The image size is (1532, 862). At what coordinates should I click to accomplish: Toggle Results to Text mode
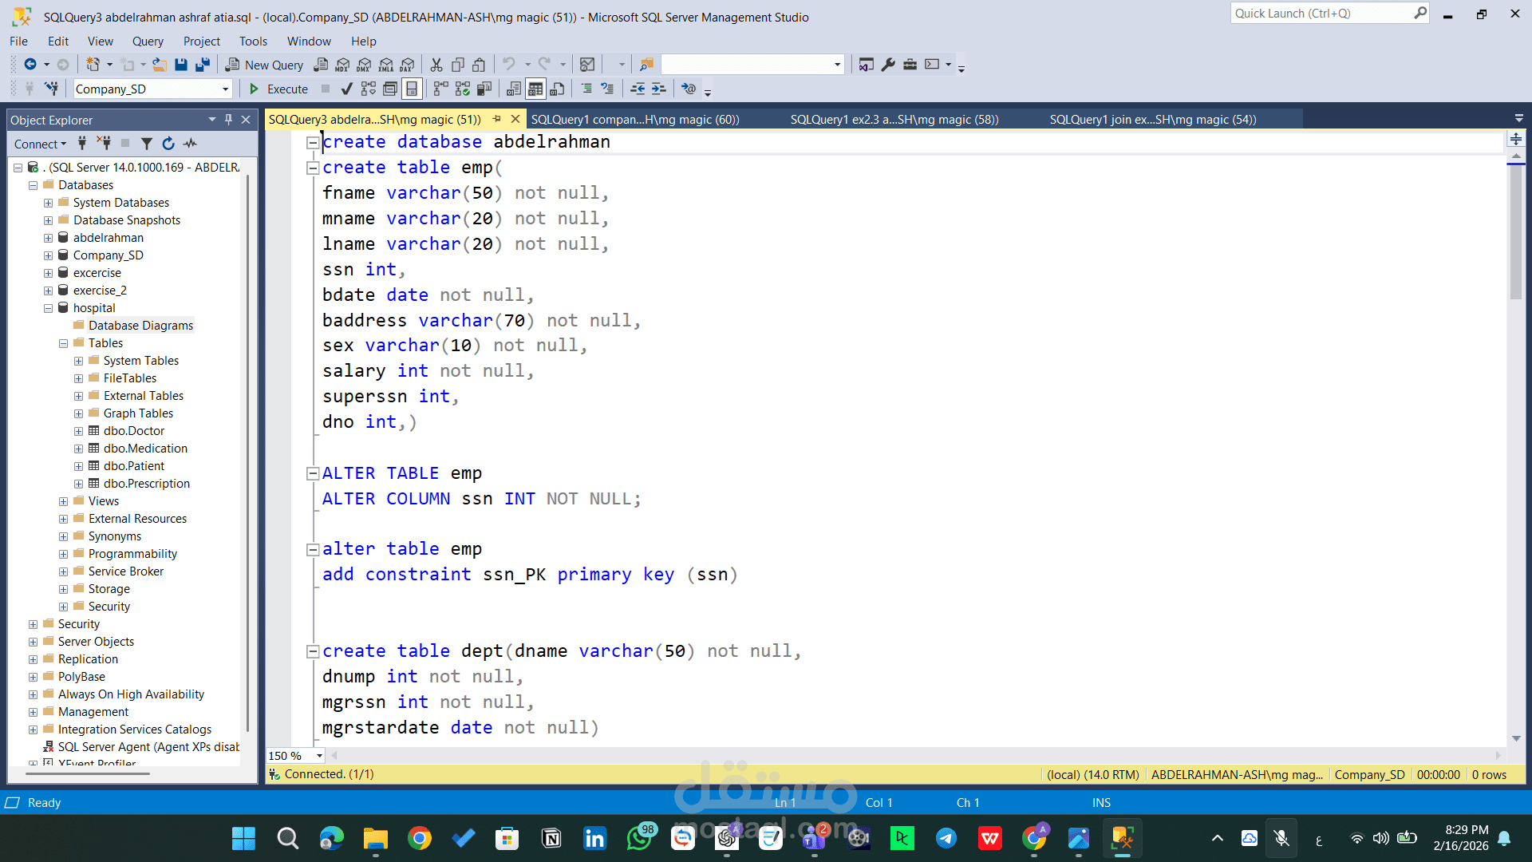coord(514,89)
